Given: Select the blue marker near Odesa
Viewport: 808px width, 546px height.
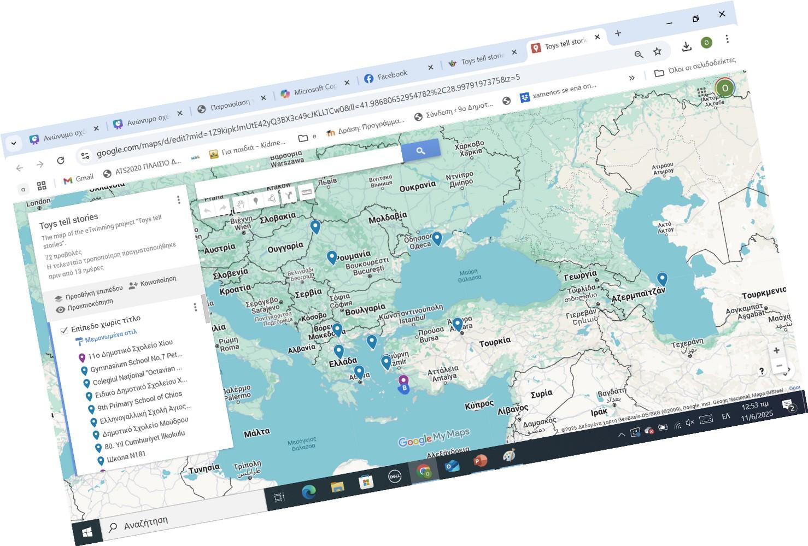Looking at the screenshot, I should [437, 239].
